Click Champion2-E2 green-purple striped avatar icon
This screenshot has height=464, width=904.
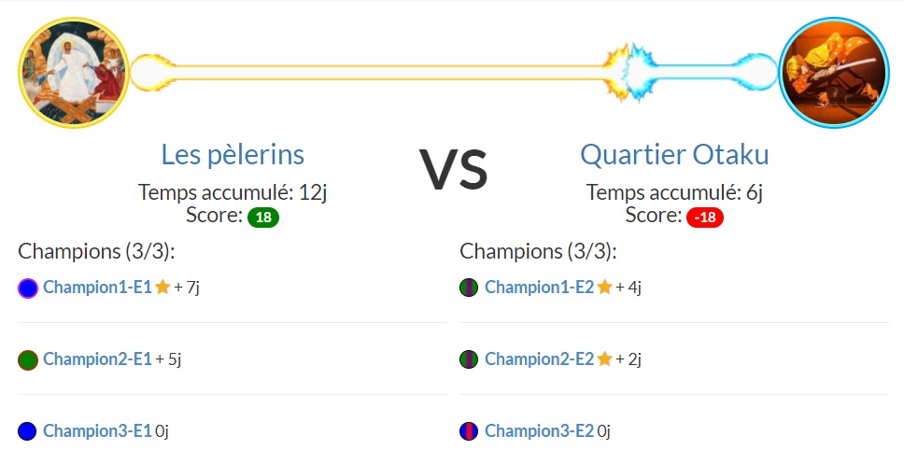[x=469, y=359]
